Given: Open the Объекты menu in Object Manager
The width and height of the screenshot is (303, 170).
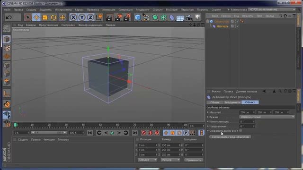Looking at the screenshot, I should (248, 16).
